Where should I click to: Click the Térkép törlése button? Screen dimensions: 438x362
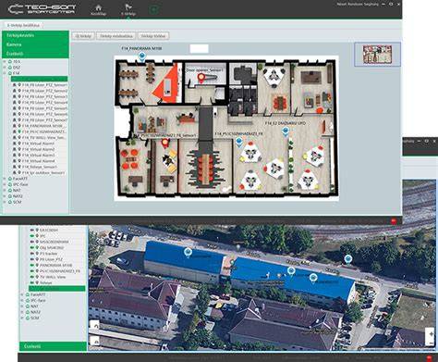[153, 36]
